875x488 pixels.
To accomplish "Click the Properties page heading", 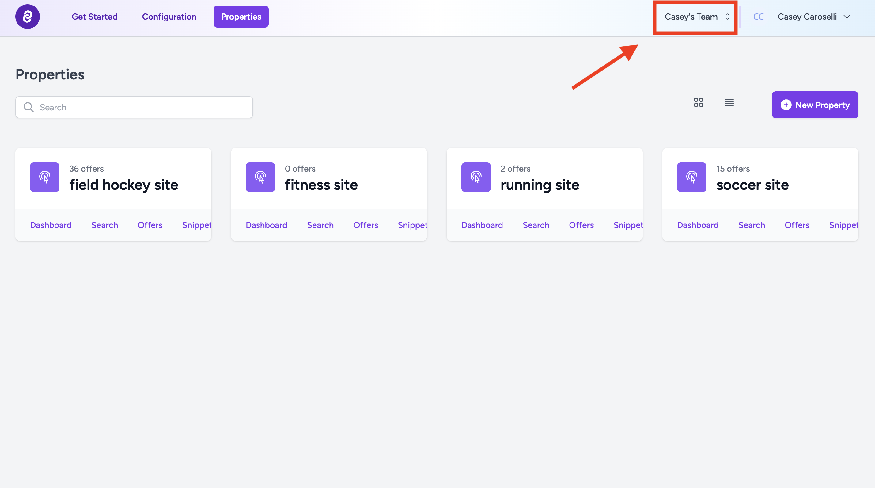I will point(50,74).
